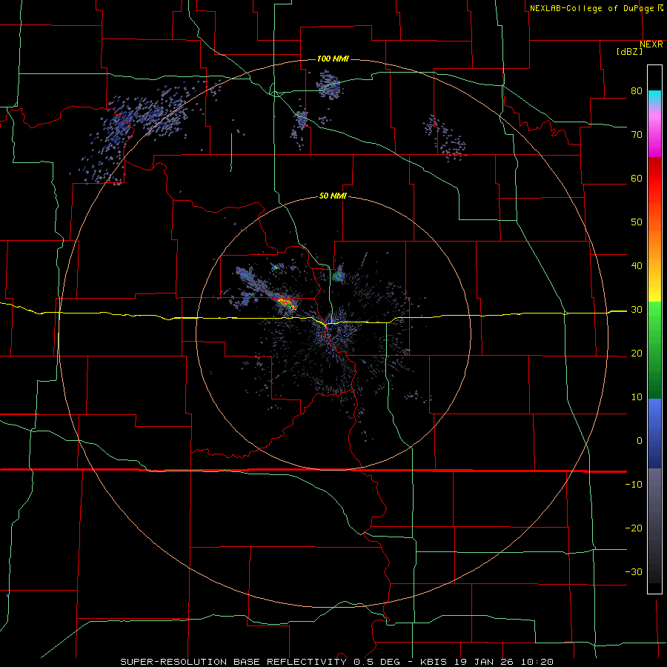Click the NEXR label above the scale
This screenshot has width=667, height=667.
pyautogui.click(x=651, y=44)
